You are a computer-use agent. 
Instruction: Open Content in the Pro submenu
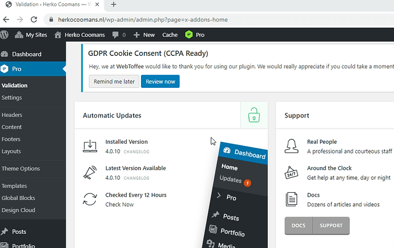[11, 127]
